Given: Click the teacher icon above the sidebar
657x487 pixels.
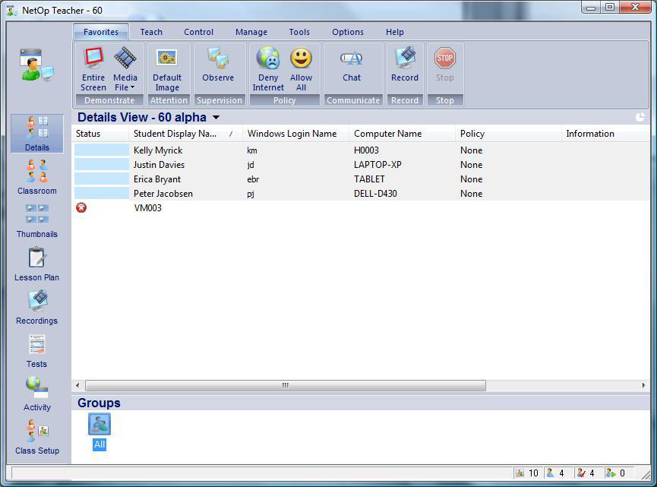Looking at the screenshot, I should [x=37, y=65].
